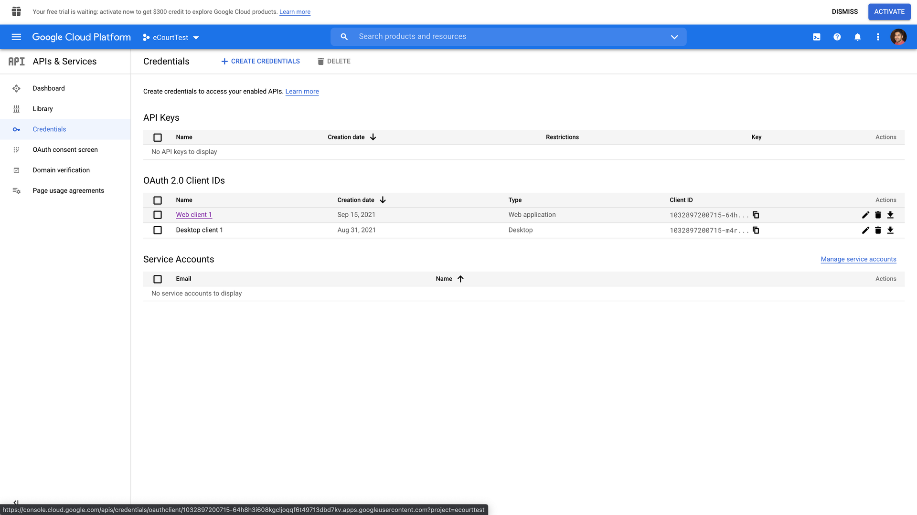Copy Desktop client 1 client ID
This screenshot has width=917, height=515.
point(756,230)
